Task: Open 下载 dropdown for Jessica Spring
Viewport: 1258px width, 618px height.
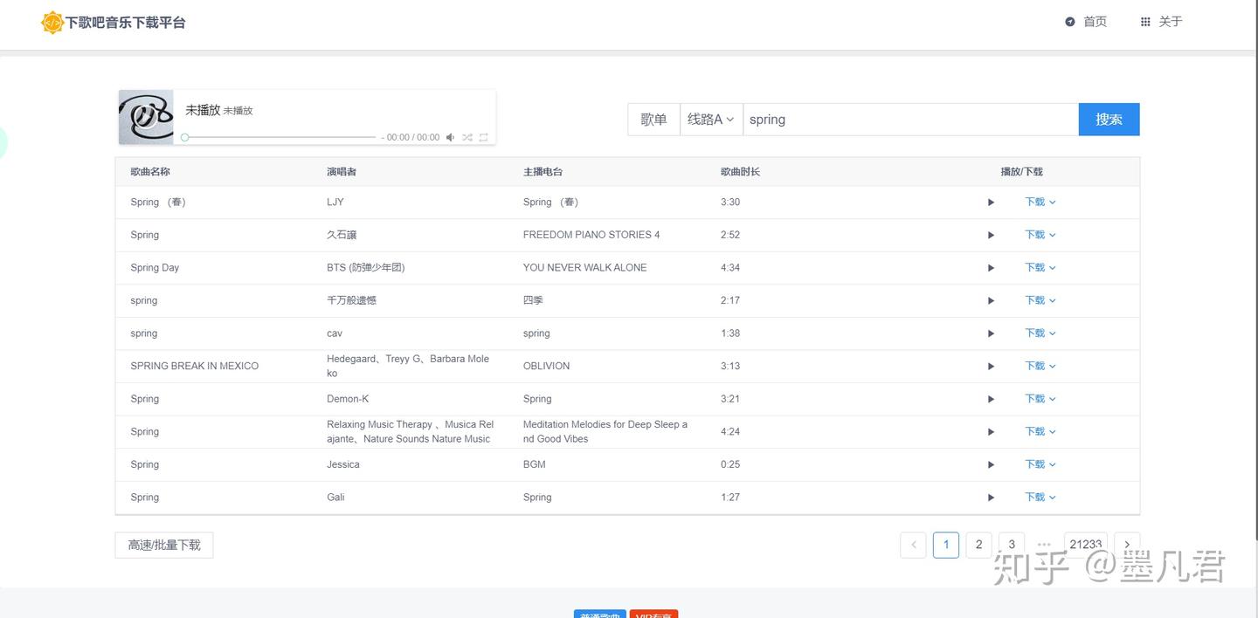Action: 1040,464
